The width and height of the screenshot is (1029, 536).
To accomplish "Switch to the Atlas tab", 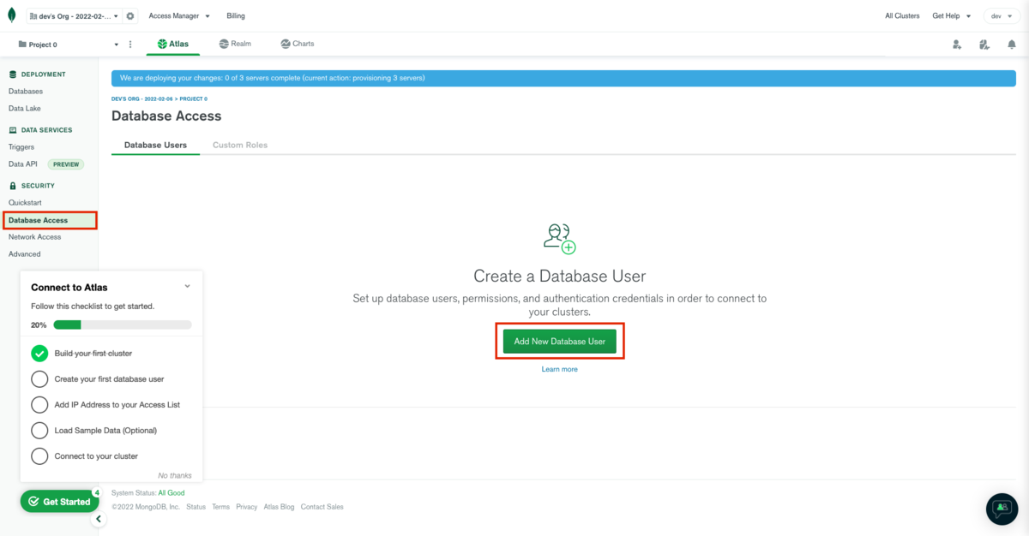I will pos(173,44).
